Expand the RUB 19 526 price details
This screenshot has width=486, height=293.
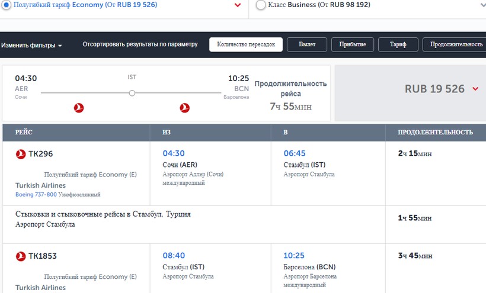coord(475,89)
